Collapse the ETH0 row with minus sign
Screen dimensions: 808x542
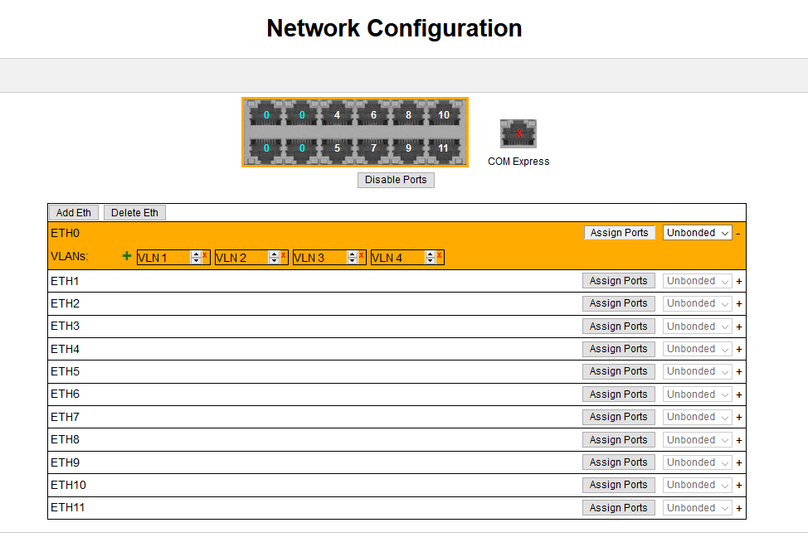point(738,234)
